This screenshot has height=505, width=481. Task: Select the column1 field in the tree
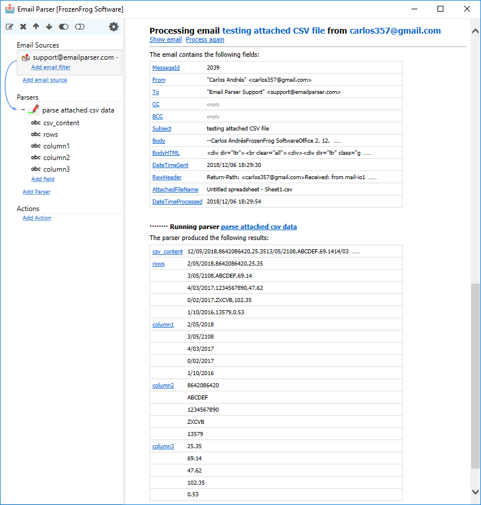[x=56, y=146]
